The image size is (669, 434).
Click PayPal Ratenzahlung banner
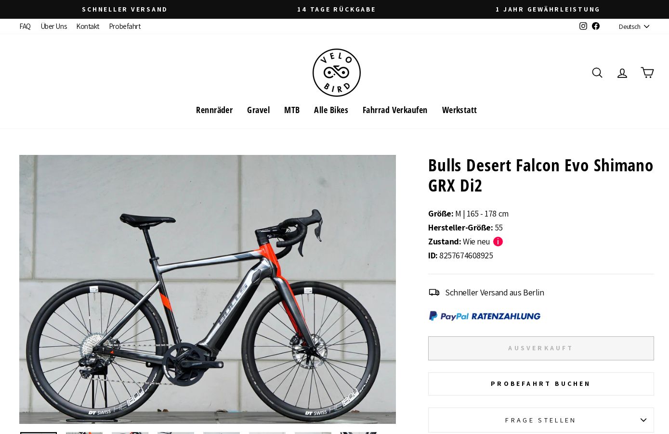point(485,316)
